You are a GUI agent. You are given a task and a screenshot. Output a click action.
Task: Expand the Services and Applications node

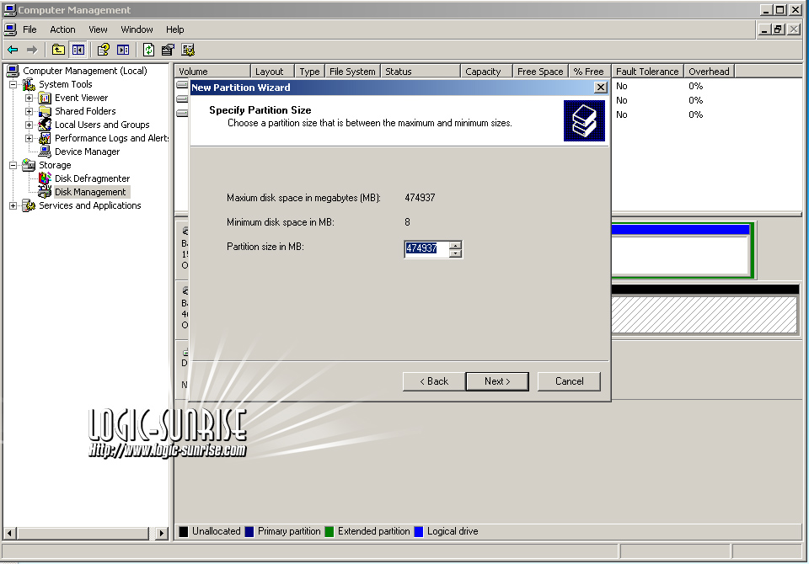pyautogui.click(x=13, y=205)
